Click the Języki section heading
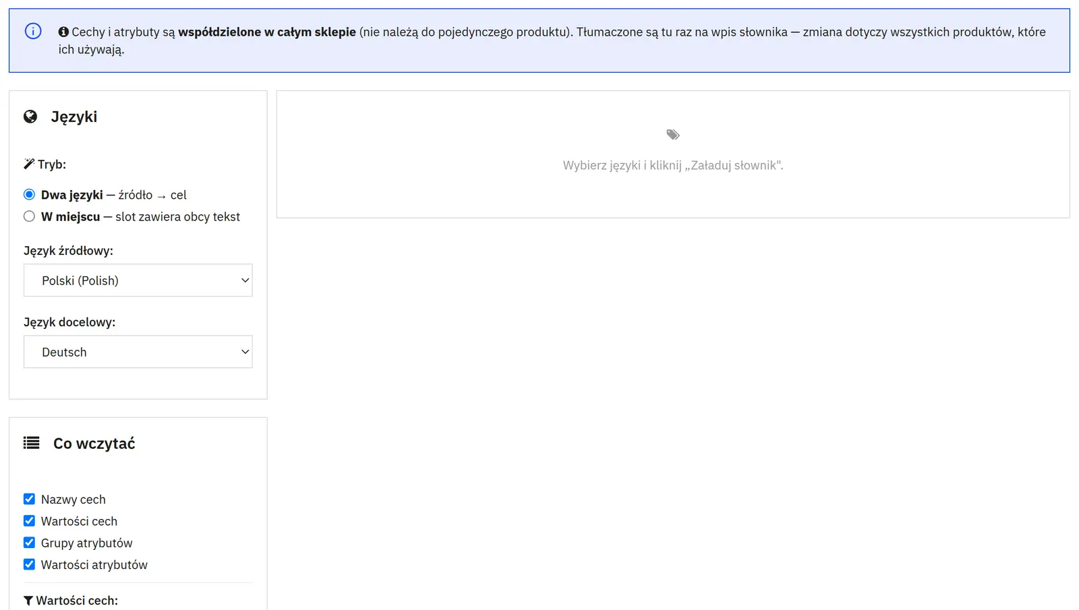This screenshot has height=610, width=1079. pyautogui.click(x=74, y=117)
